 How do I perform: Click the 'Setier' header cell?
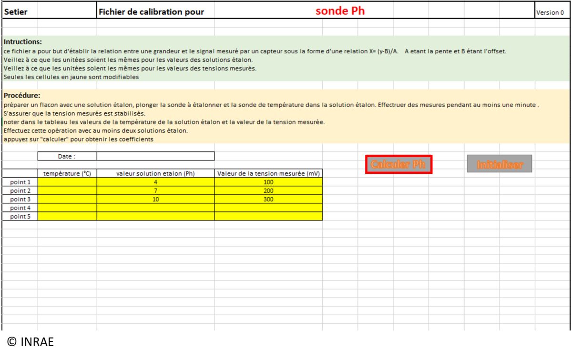19,12
